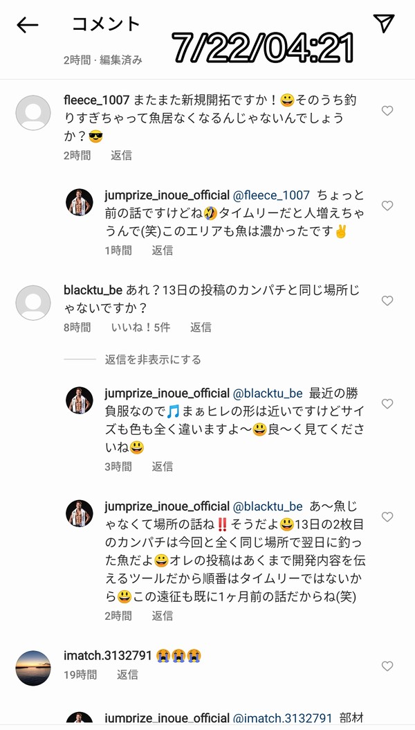Open blacktu_be's gray profile avatar
This screenshot has width=415, height=730.
point(33,303)
